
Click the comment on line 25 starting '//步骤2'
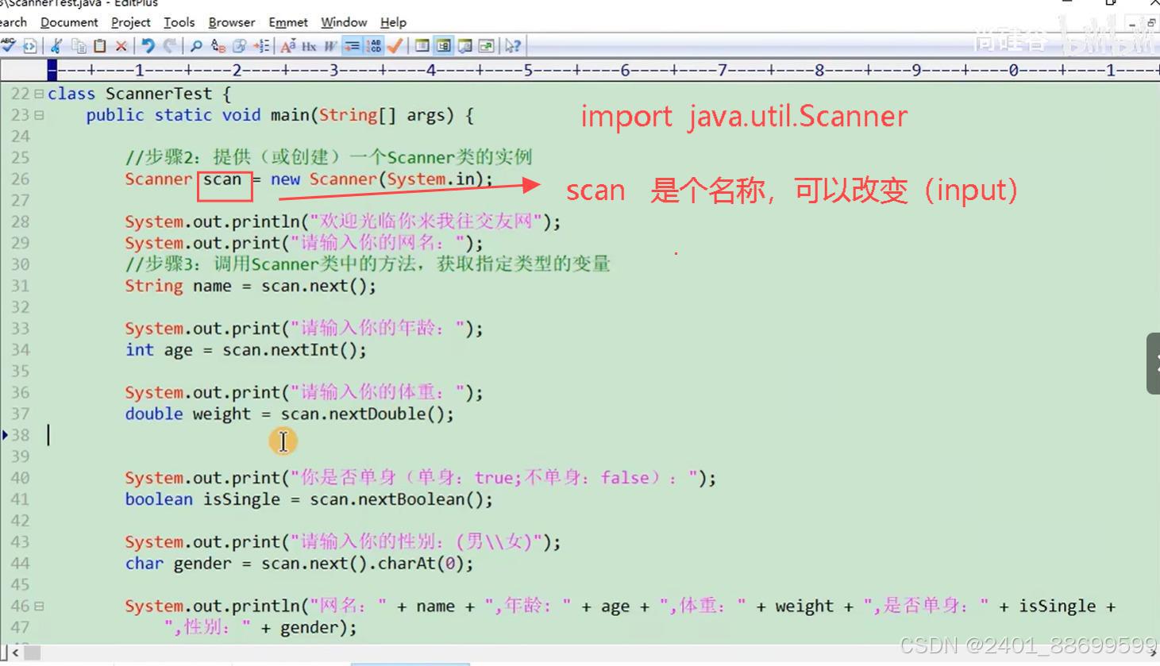click(328, 157)
